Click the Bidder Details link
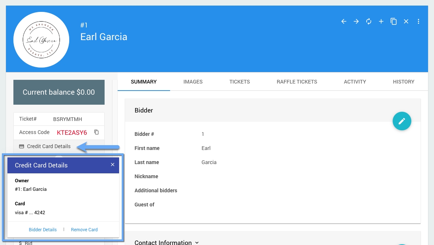The width and height of the screenshot is (434, 245). point(43,230)
